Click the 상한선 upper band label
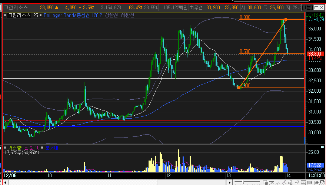This screenshot has height=185, width=326. tap(112, 15)
